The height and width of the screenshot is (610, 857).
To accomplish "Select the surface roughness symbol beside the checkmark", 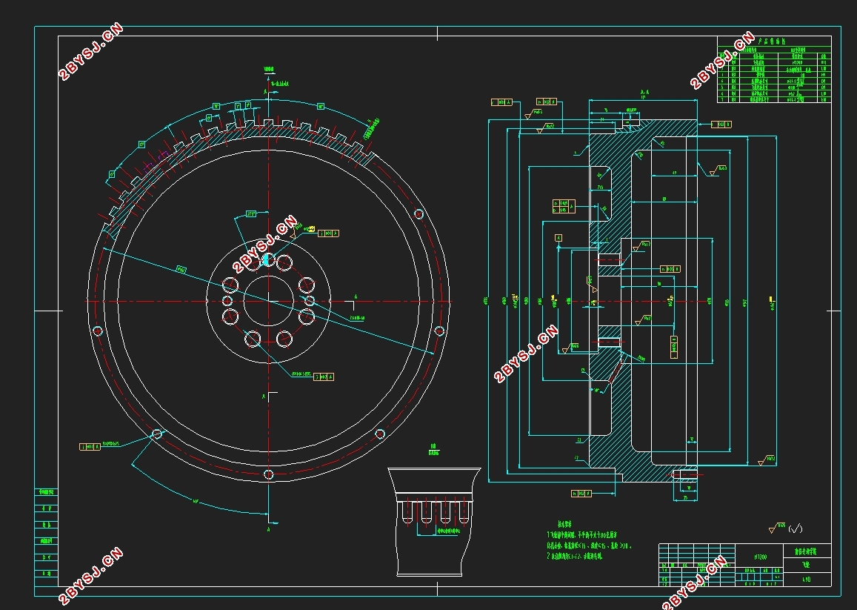I will pyautogui.click(x=776, y=528).
